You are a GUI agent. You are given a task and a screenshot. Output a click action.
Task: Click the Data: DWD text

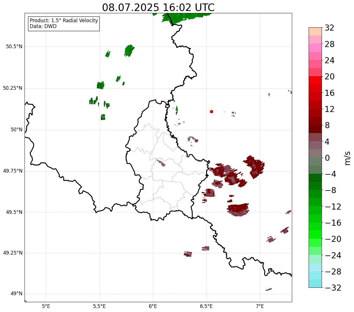point(43,26)
